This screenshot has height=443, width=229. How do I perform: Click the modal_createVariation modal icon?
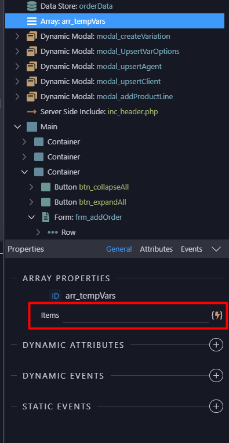32,36
